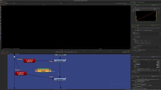Click left yellow handle on Keyer range graph
Image resolution: width=161 pixels, height=90 pixels.
click(136, 18)
